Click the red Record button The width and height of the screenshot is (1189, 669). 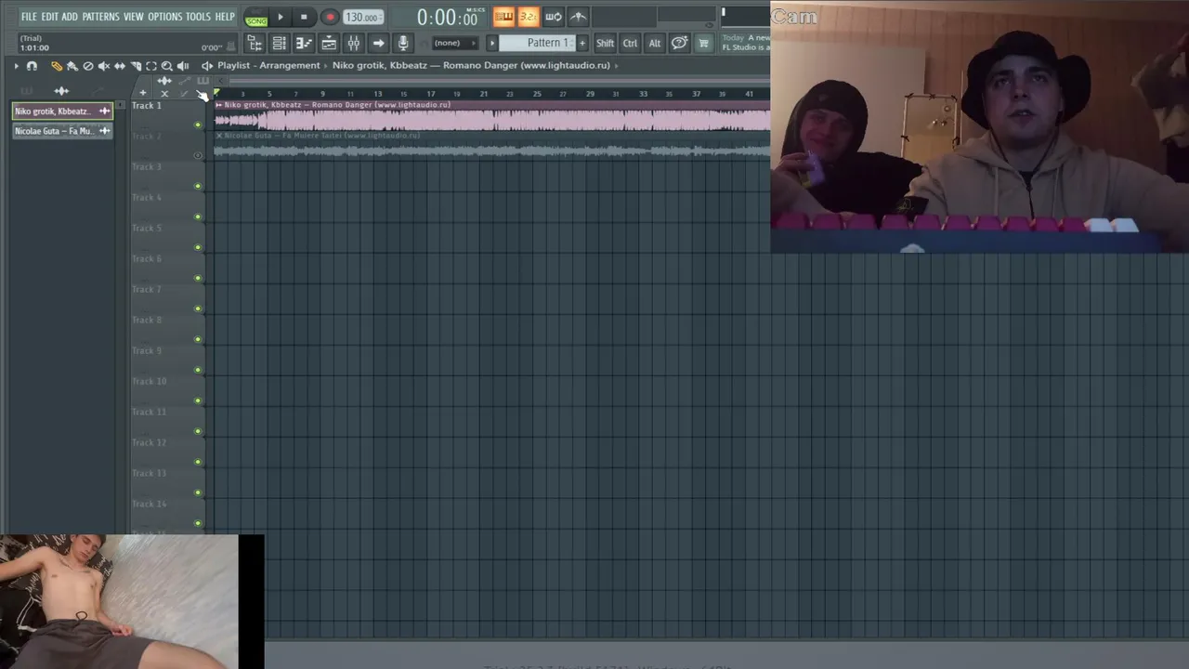[330, 17]
